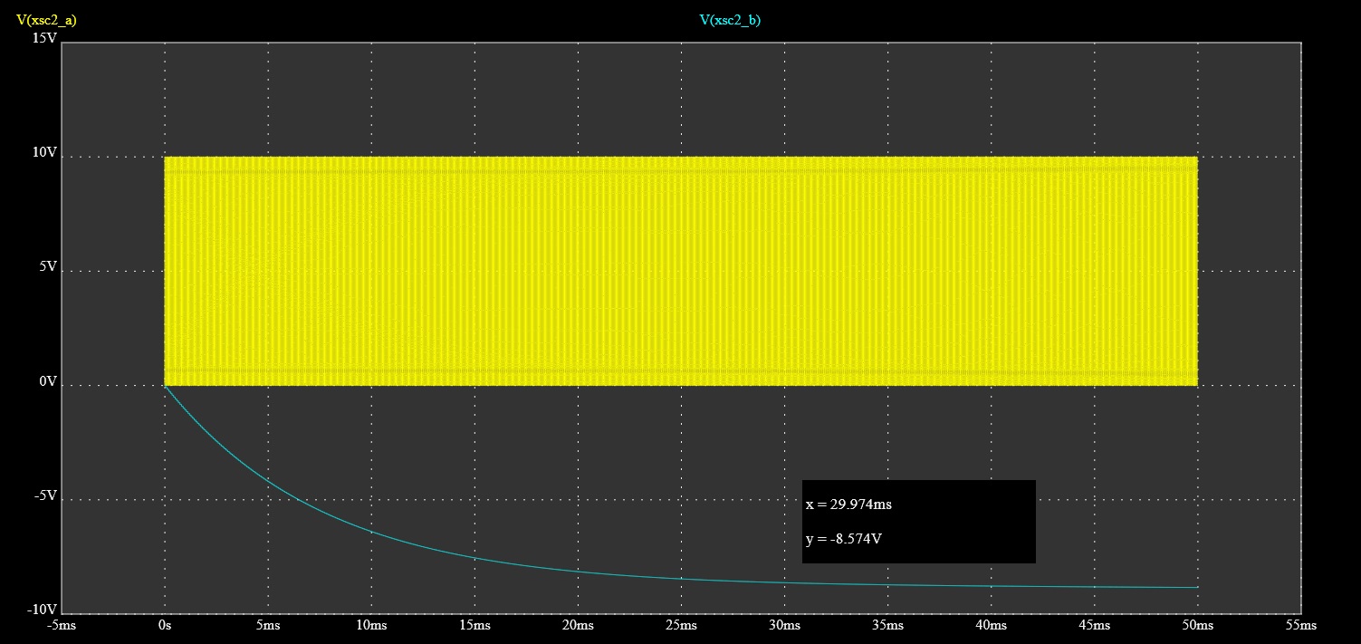1361x644 pixels.
Task: Click the 0V vertical axis label
Action: [47, 382]
